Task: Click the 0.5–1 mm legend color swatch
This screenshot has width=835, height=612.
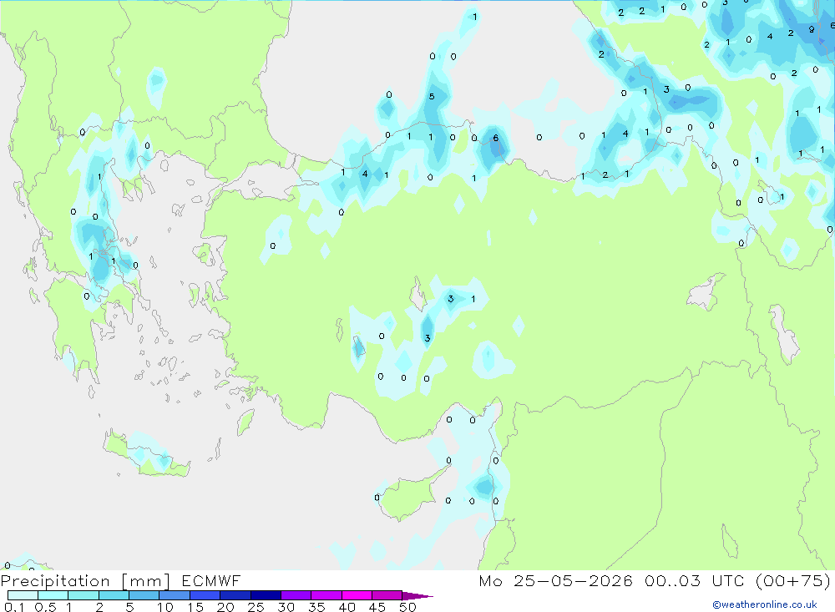Action: 53,595
